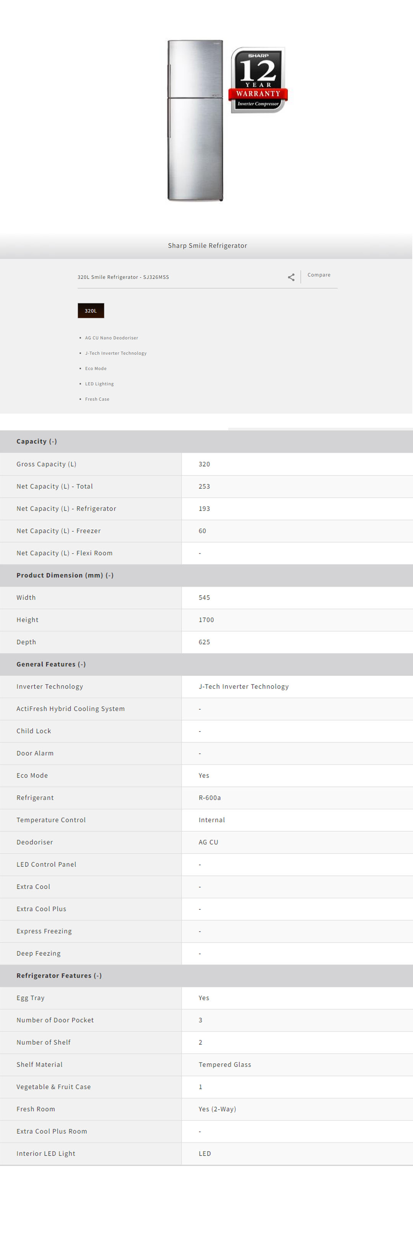
Task: Click the LED Lighting feature bullet
Action: click(x=99, y=384)
